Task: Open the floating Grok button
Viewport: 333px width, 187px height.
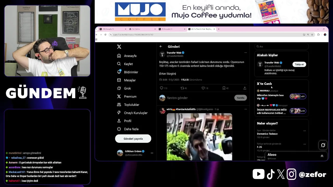Action: coord(323,145)
